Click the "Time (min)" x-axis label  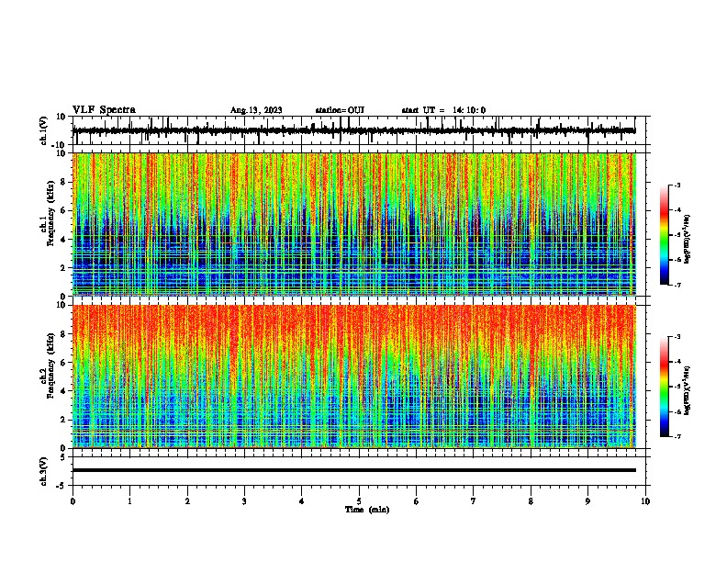(367, 510)
